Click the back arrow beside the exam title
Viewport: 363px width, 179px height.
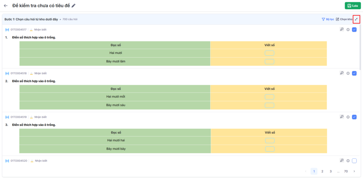6,6
